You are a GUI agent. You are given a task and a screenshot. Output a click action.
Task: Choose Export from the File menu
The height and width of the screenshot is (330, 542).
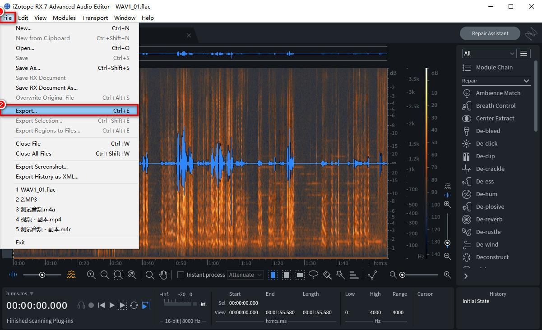(26, 110)
